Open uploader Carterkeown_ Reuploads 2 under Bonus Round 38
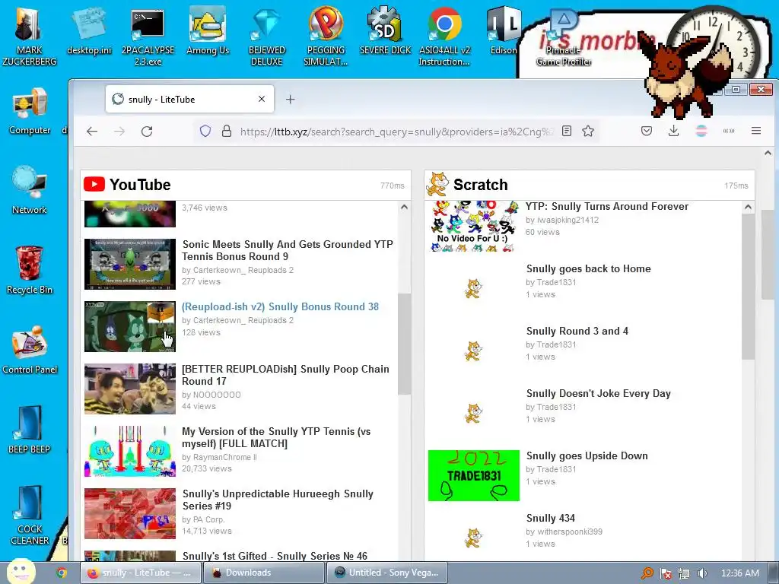This screenshot has width=779, height=584. pos(243,320)
